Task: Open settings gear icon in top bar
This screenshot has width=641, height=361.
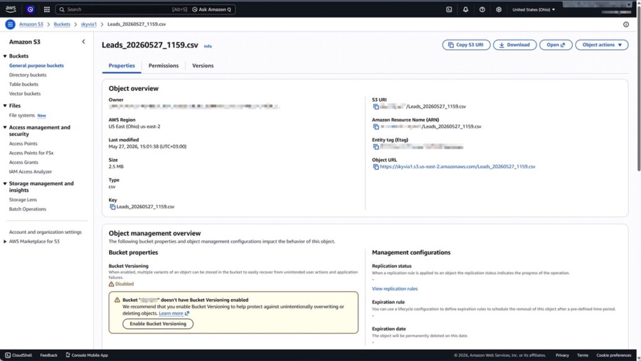Action: pos(499,9)
